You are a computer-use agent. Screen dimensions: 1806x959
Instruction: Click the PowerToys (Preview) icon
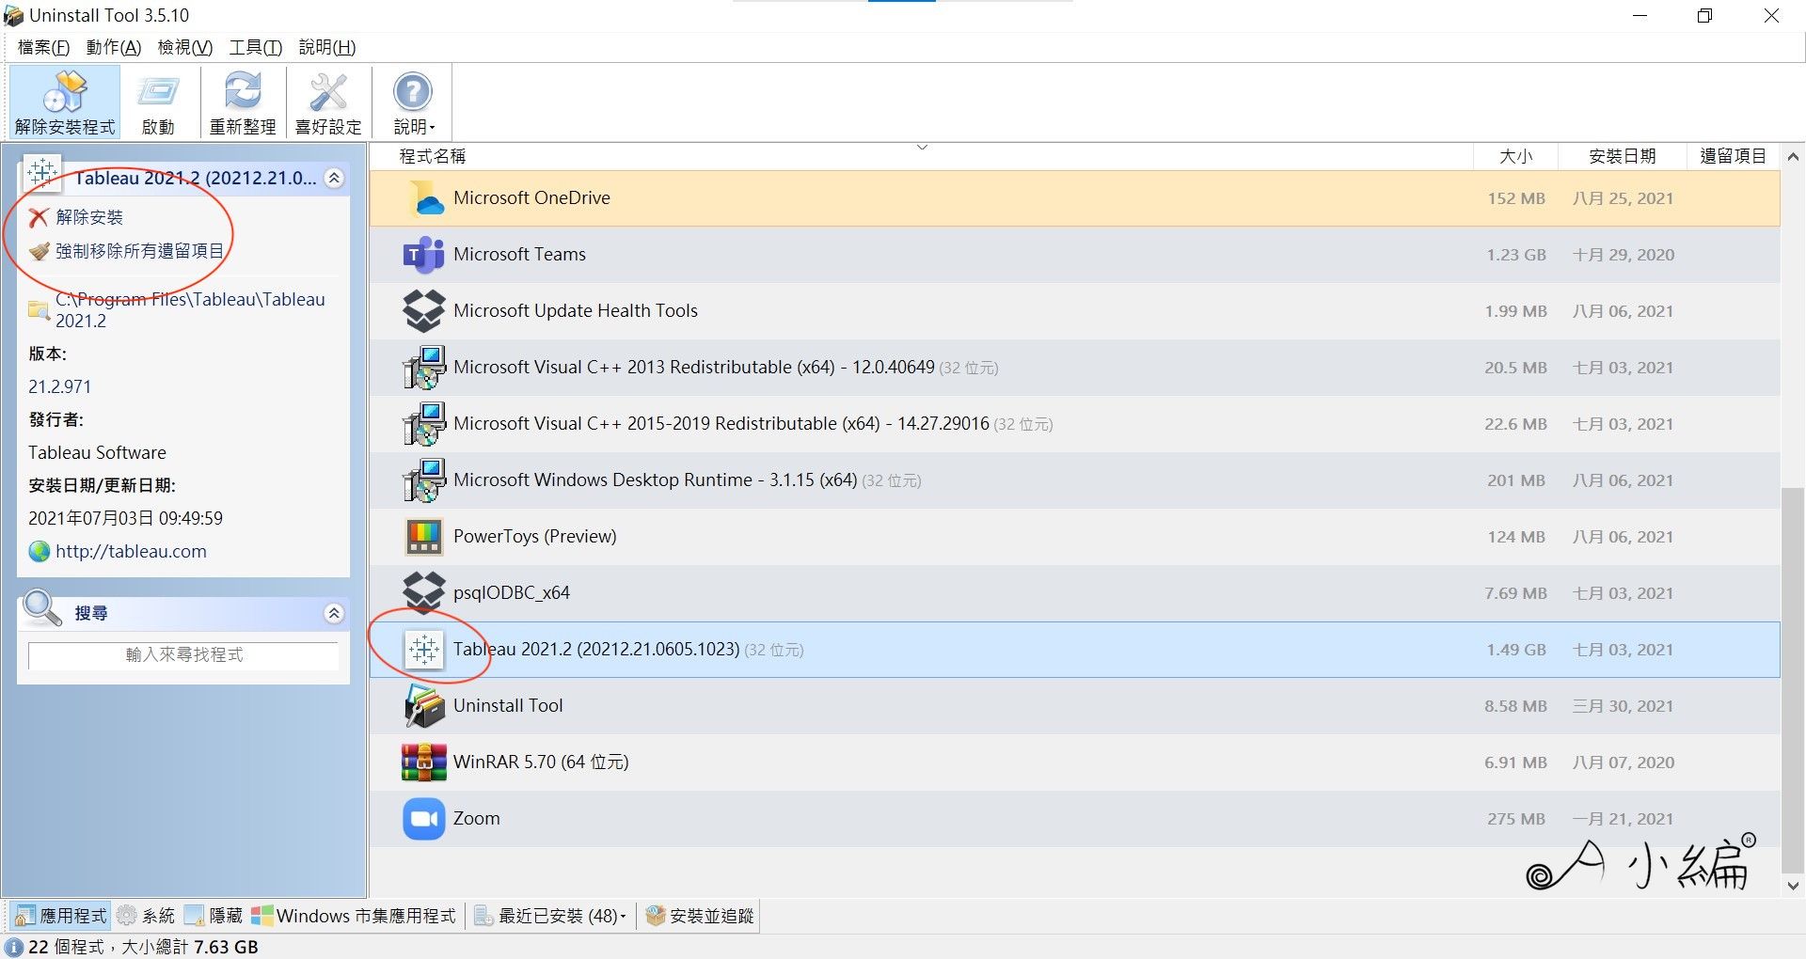pos(424,537)
